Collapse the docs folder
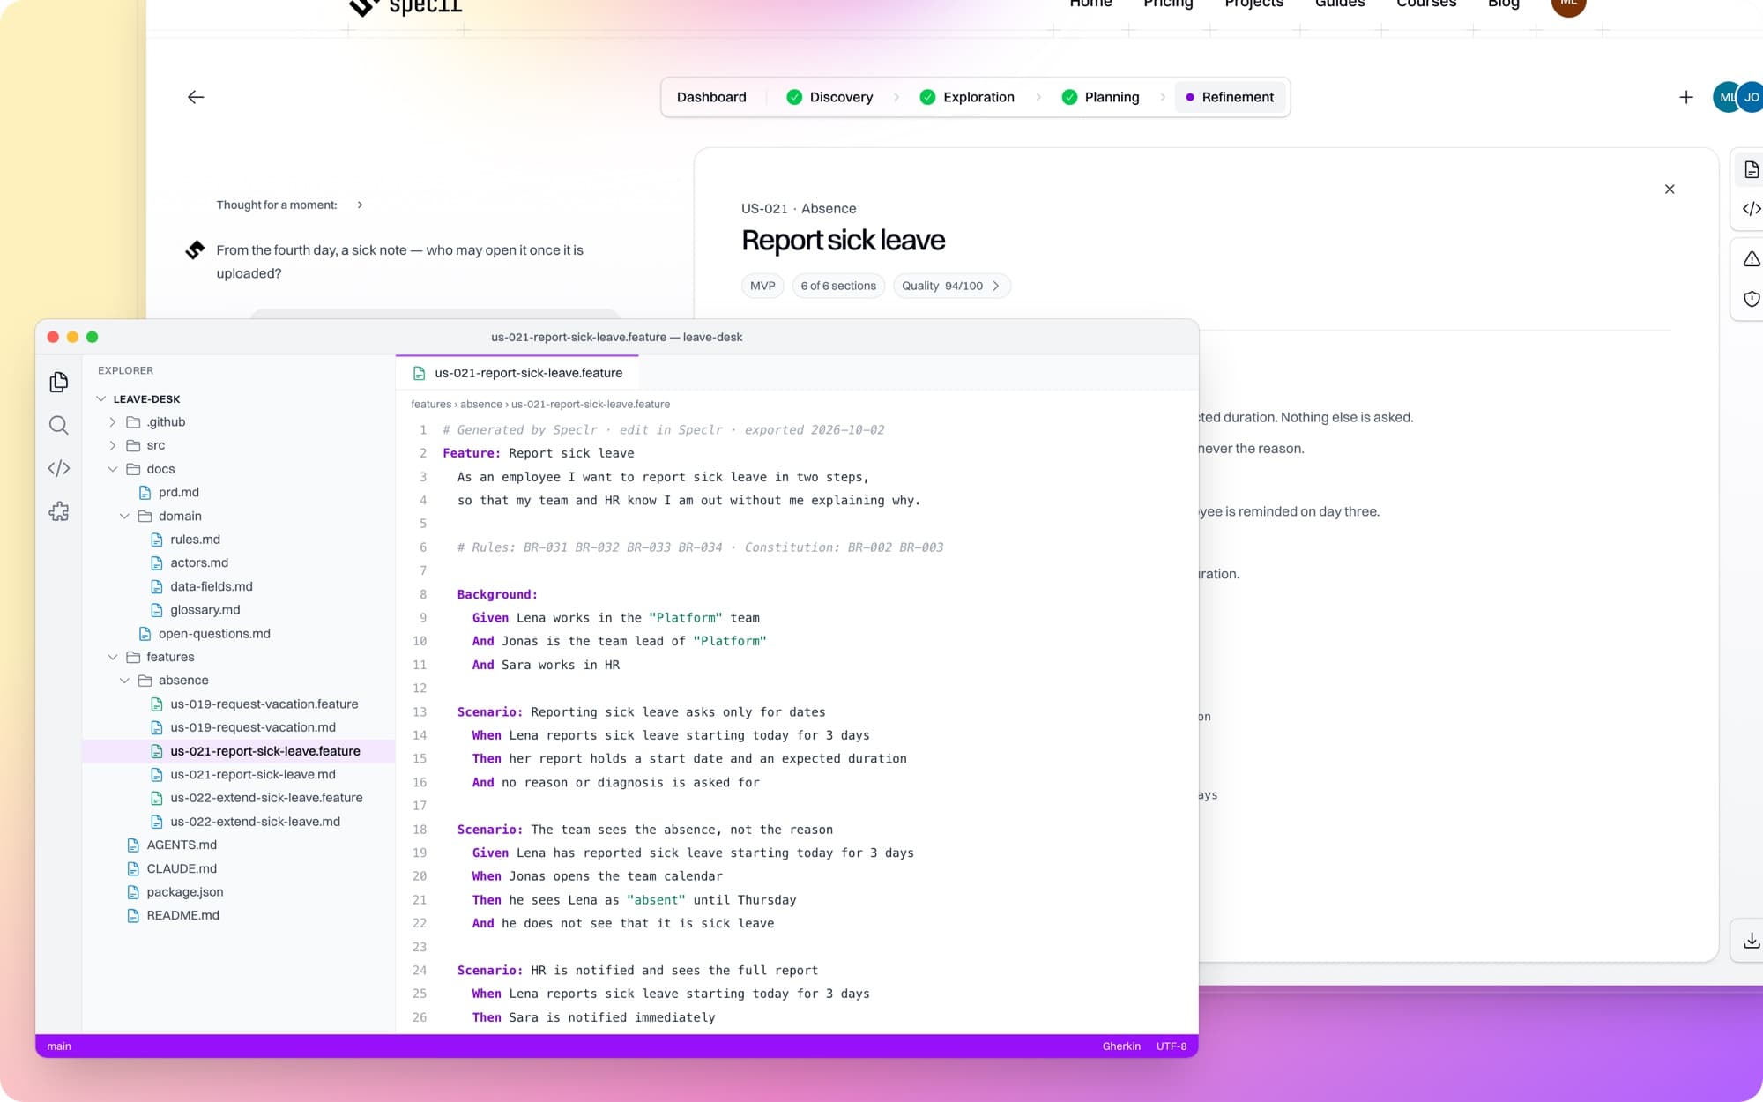The image size is (1763, 1102). coord(112,469)
